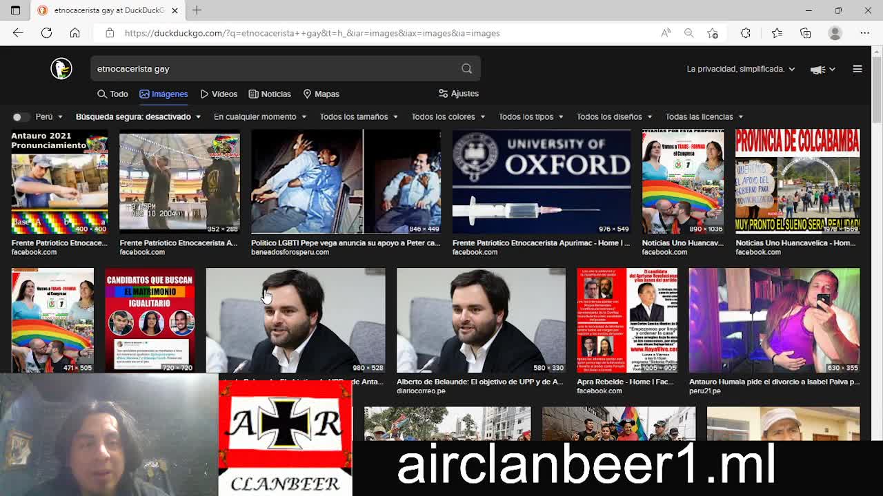The height and width of the screenshot is (496, 883).
Task: Click the browser profile avatar icon
Action: [x=835, y=33]
